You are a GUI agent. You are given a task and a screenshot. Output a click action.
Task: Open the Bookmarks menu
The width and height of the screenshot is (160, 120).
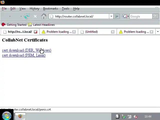[50, 8]
